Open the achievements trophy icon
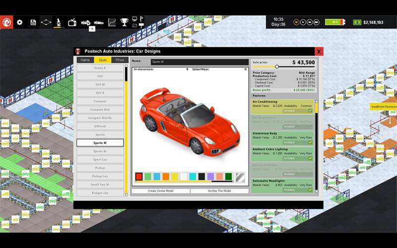 [124, 22]
